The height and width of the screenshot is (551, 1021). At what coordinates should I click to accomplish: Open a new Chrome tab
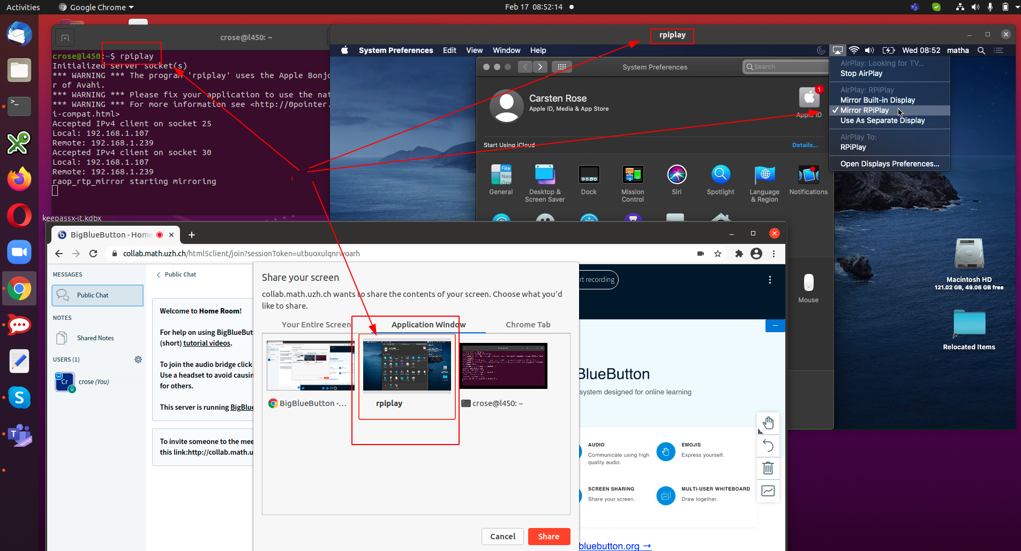[x=192, y=235]
